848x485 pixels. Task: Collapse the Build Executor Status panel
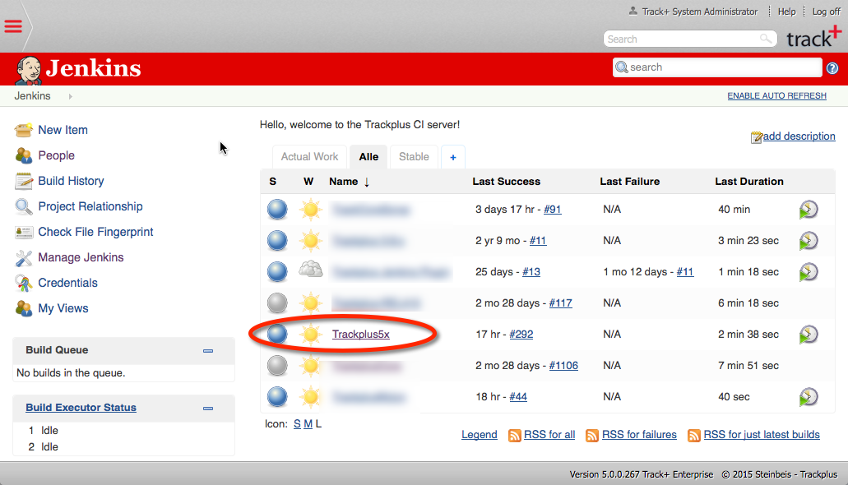click(208, 409)
